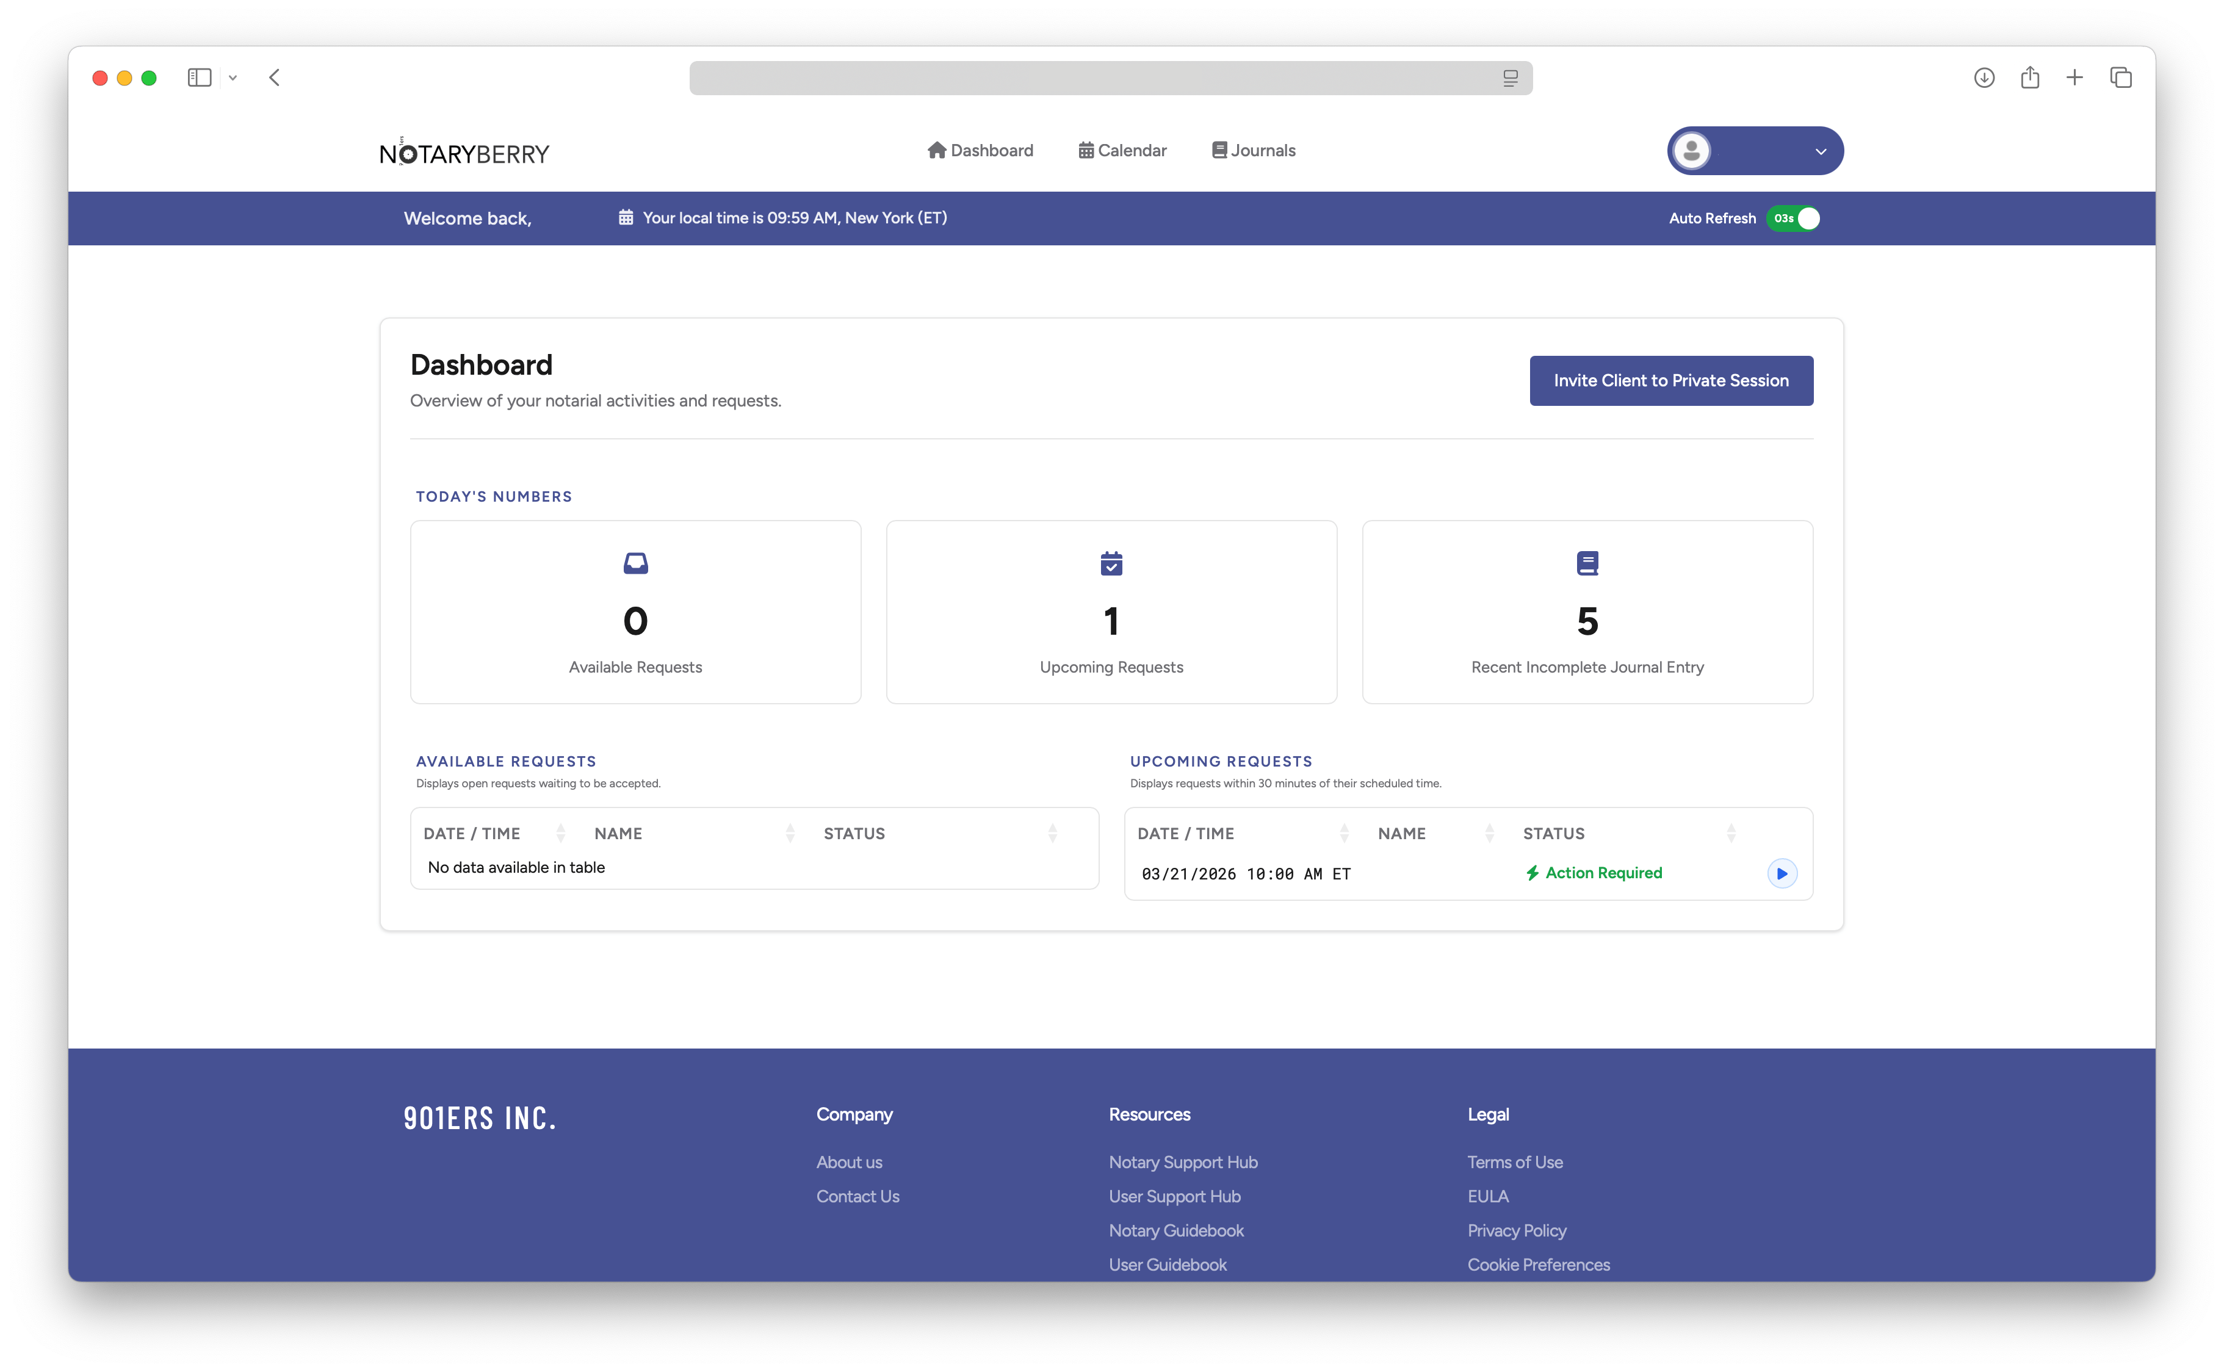Screen dimensions: 2224x1372
Task: Open the sidebar options chevron menu
Action: tap(233, 78)
